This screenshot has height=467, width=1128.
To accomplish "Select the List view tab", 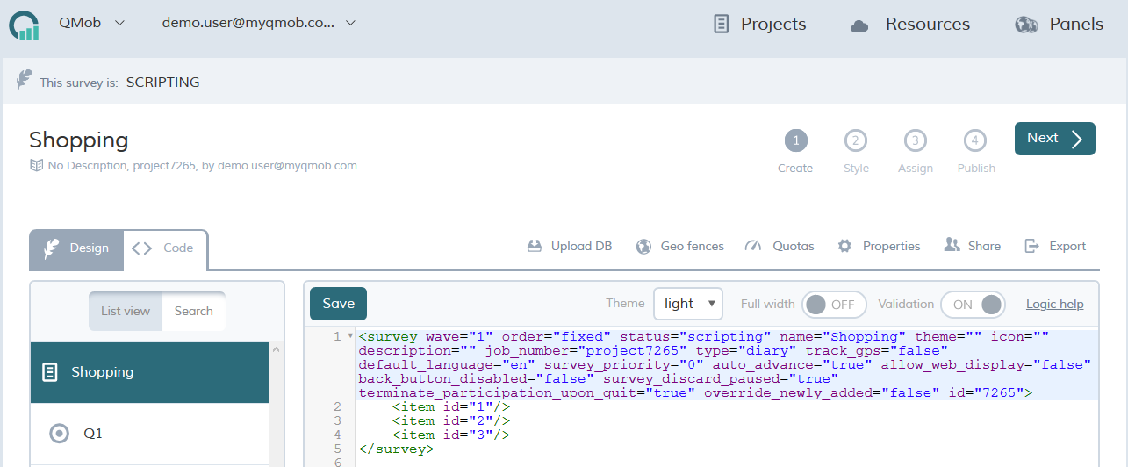I will (126, 311).
